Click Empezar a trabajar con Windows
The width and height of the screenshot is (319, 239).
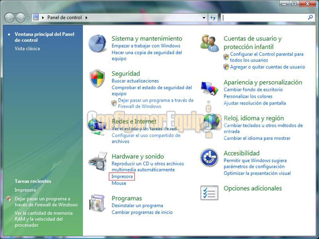click(146, 46)
